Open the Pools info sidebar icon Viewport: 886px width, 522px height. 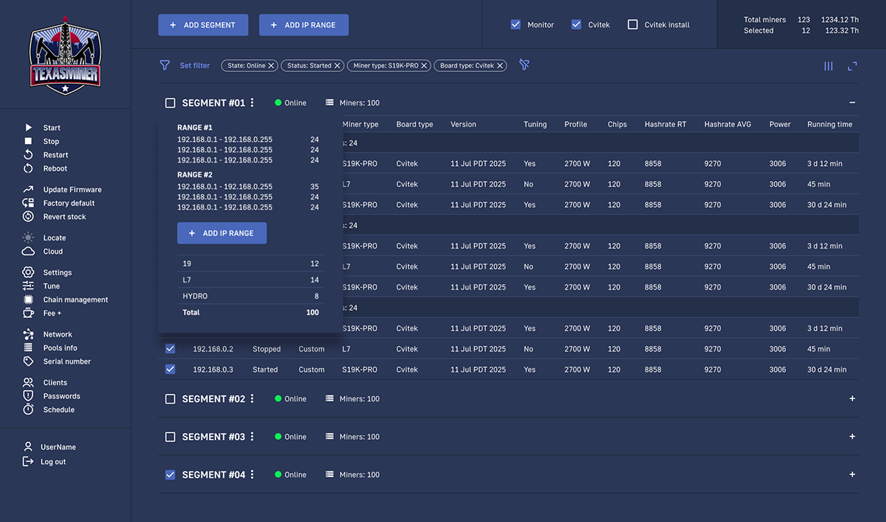click(29, 347)
